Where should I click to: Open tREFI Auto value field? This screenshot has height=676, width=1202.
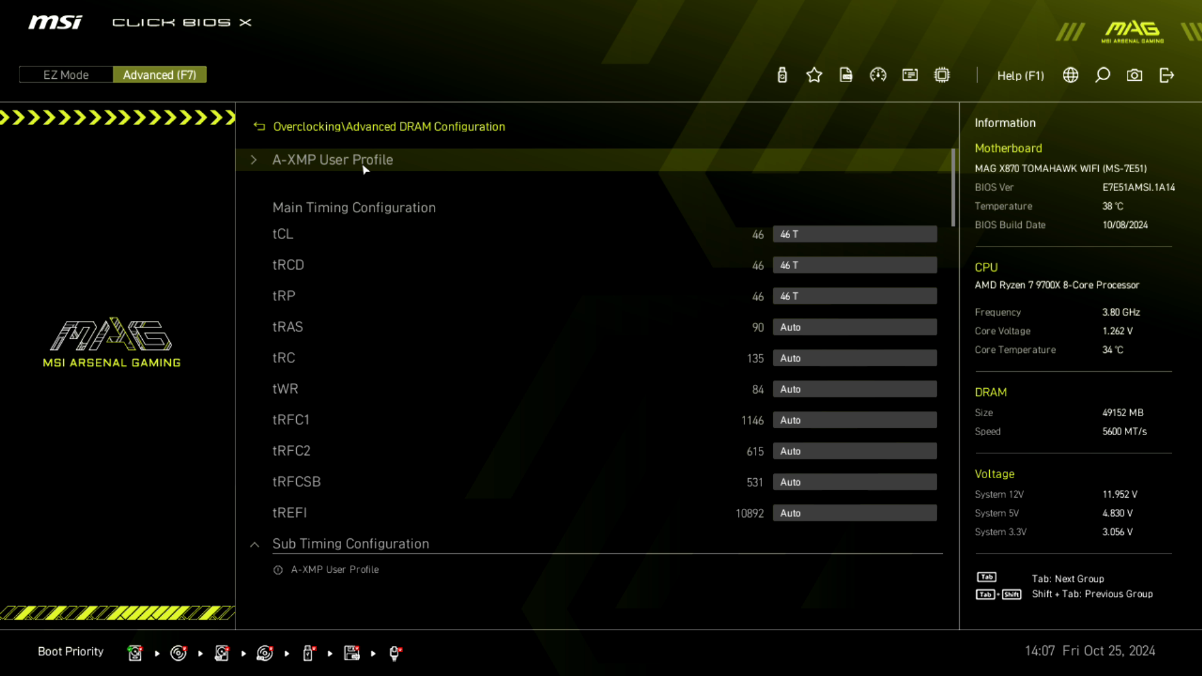tap(855, 513)
